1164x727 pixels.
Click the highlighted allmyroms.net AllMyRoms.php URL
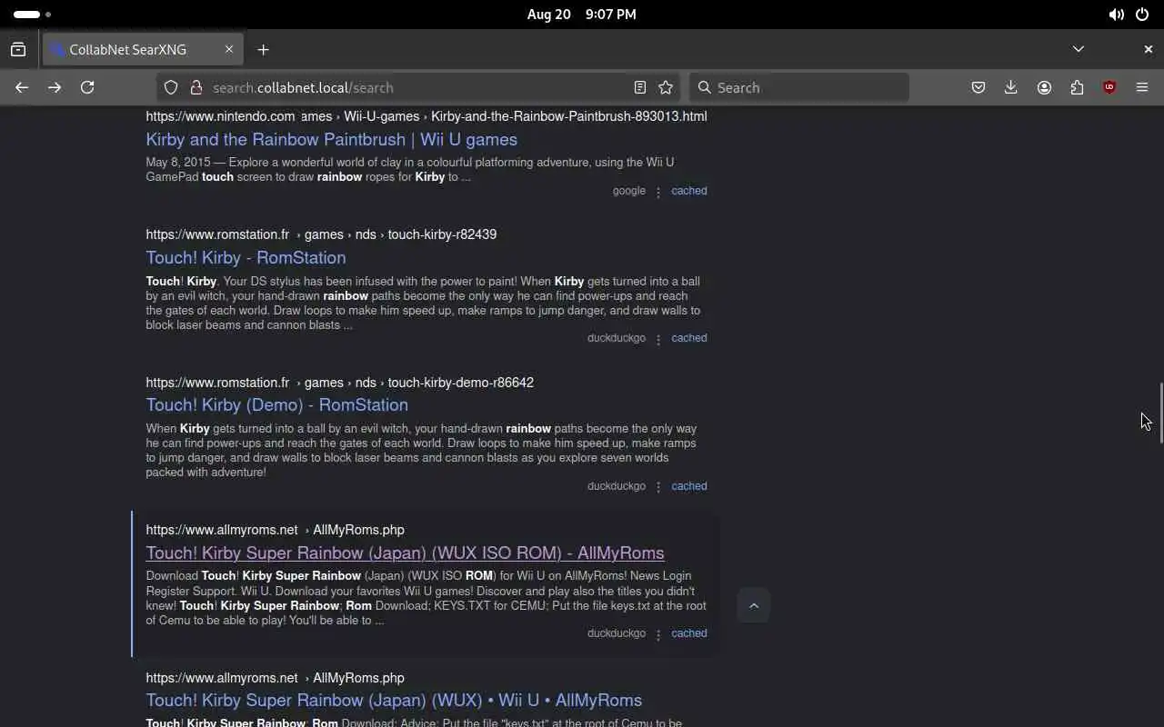[275, 530]
